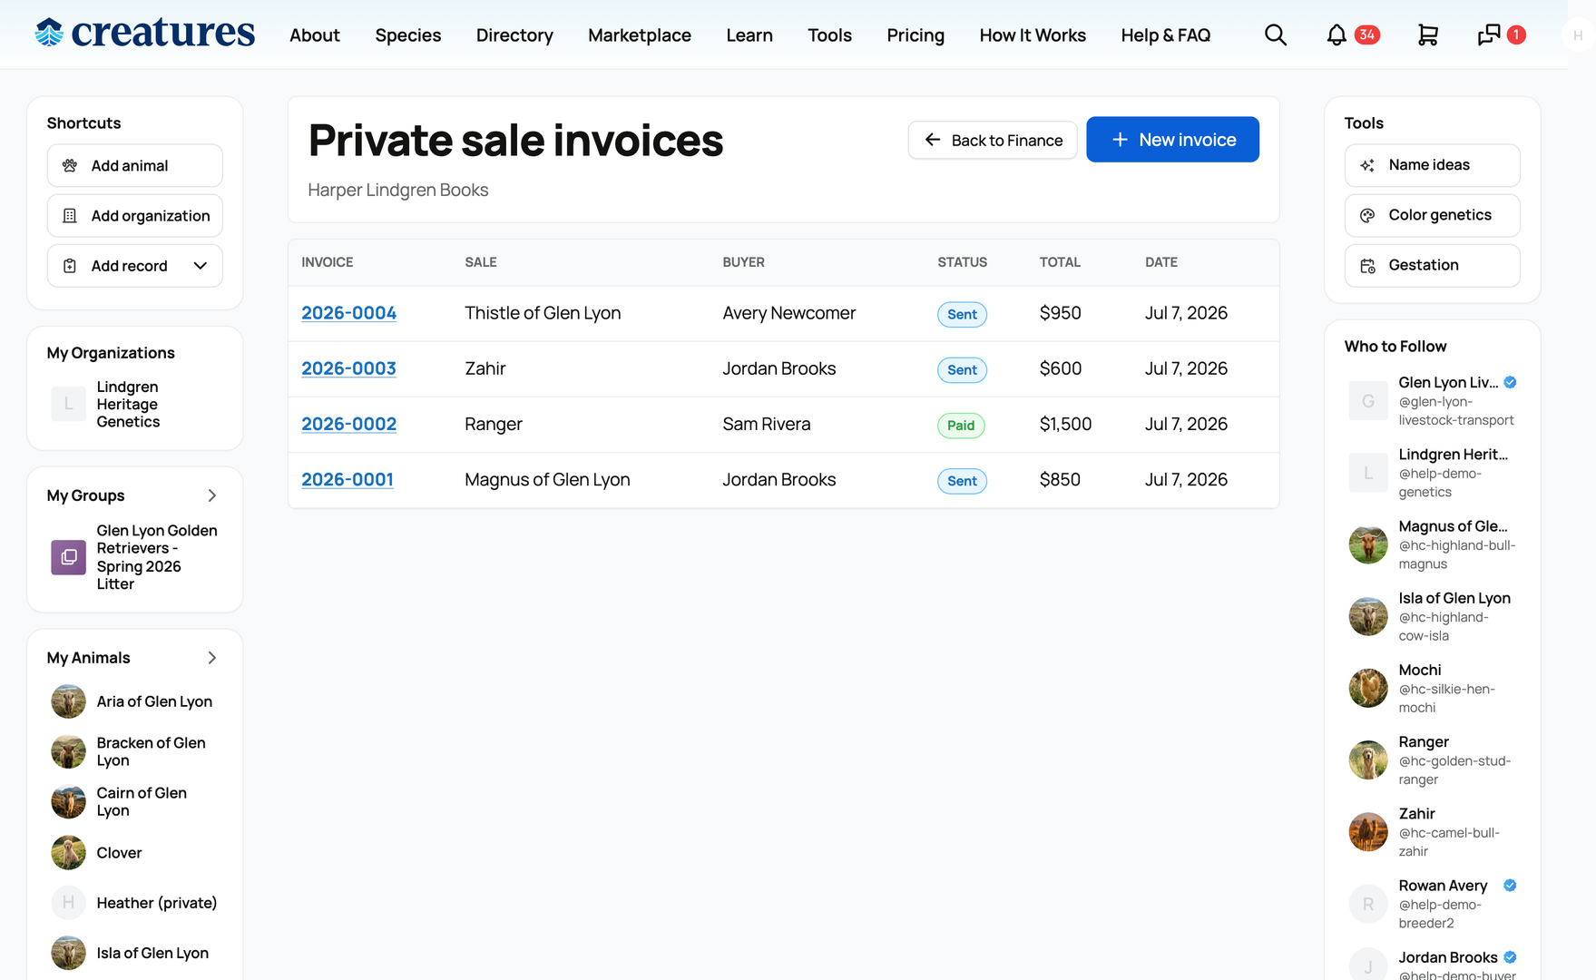Open invoice 2026-0003
Viewport: 1596px width, 980px height.
click(349, 368)
